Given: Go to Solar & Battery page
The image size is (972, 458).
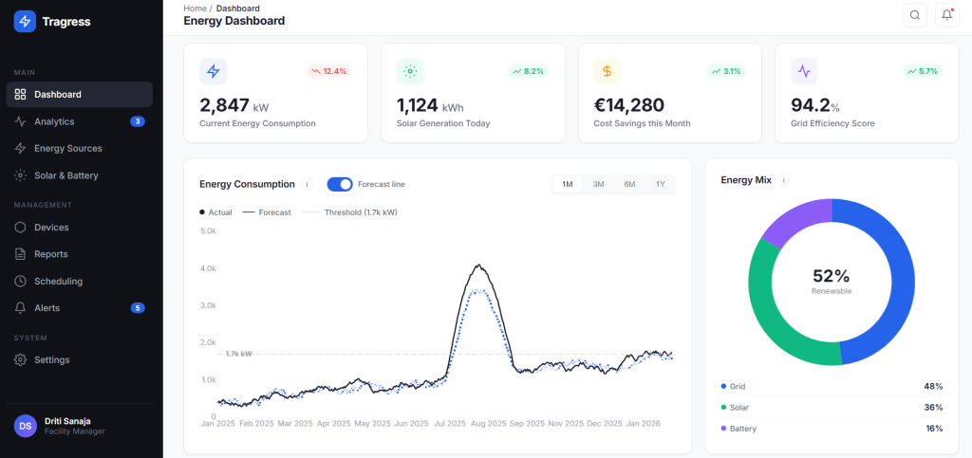Looking at the screenshot, I should point(65,175).
